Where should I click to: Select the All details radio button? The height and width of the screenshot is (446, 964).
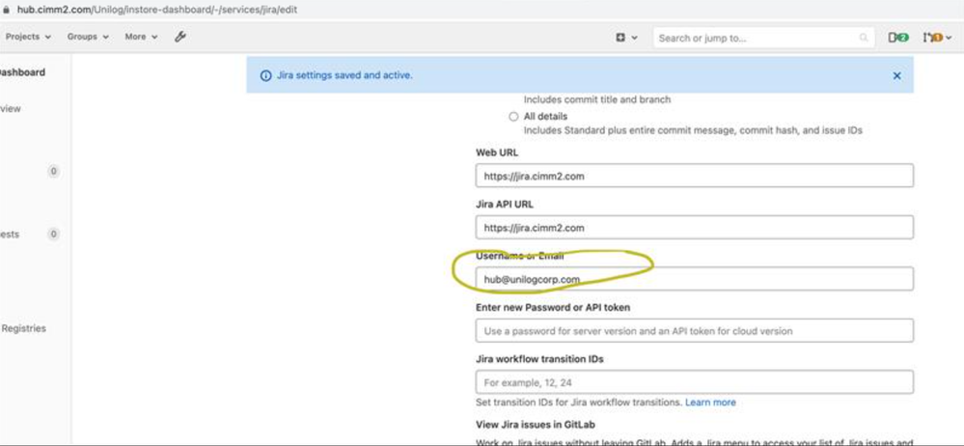pos(513,117)
